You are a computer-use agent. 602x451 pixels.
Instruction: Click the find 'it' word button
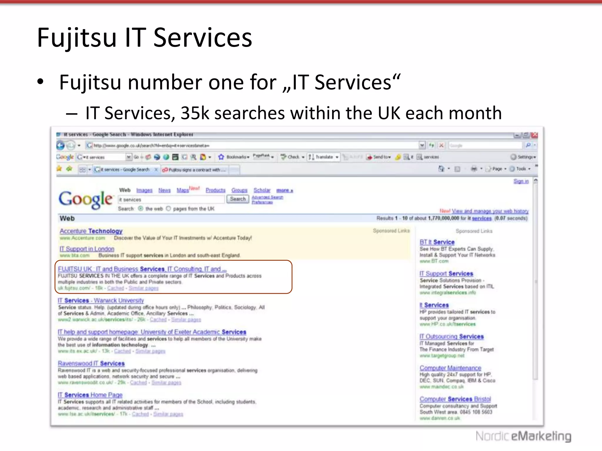click(x=408, y=157)
